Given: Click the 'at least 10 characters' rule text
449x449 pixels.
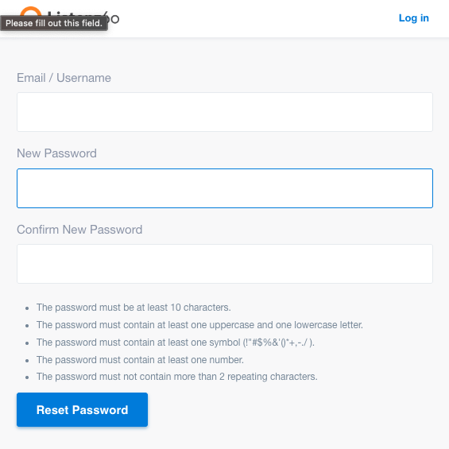Looking at the screenshot, I should pos(134,308).
